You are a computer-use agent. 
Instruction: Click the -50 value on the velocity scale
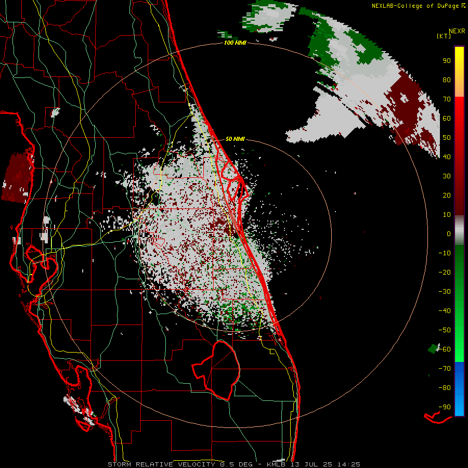click(445, 330)
